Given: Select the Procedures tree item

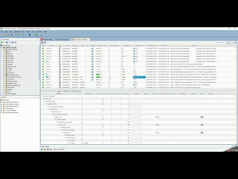Looking at the screenshot, I should click(x=11, y=58).
